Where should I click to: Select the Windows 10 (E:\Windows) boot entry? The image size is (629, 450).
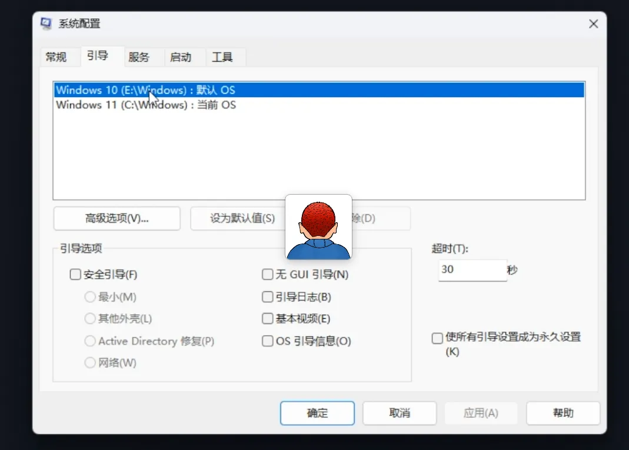pyautogui.click(x=319, y=90)
